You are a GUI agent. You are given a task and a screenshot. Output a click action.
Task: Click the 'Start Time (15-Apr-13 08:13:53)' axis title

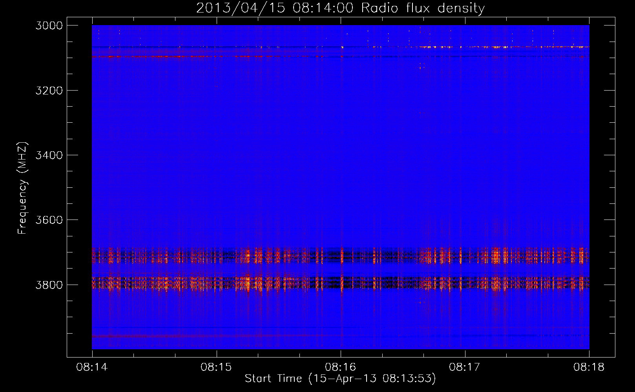coord(340,379)
